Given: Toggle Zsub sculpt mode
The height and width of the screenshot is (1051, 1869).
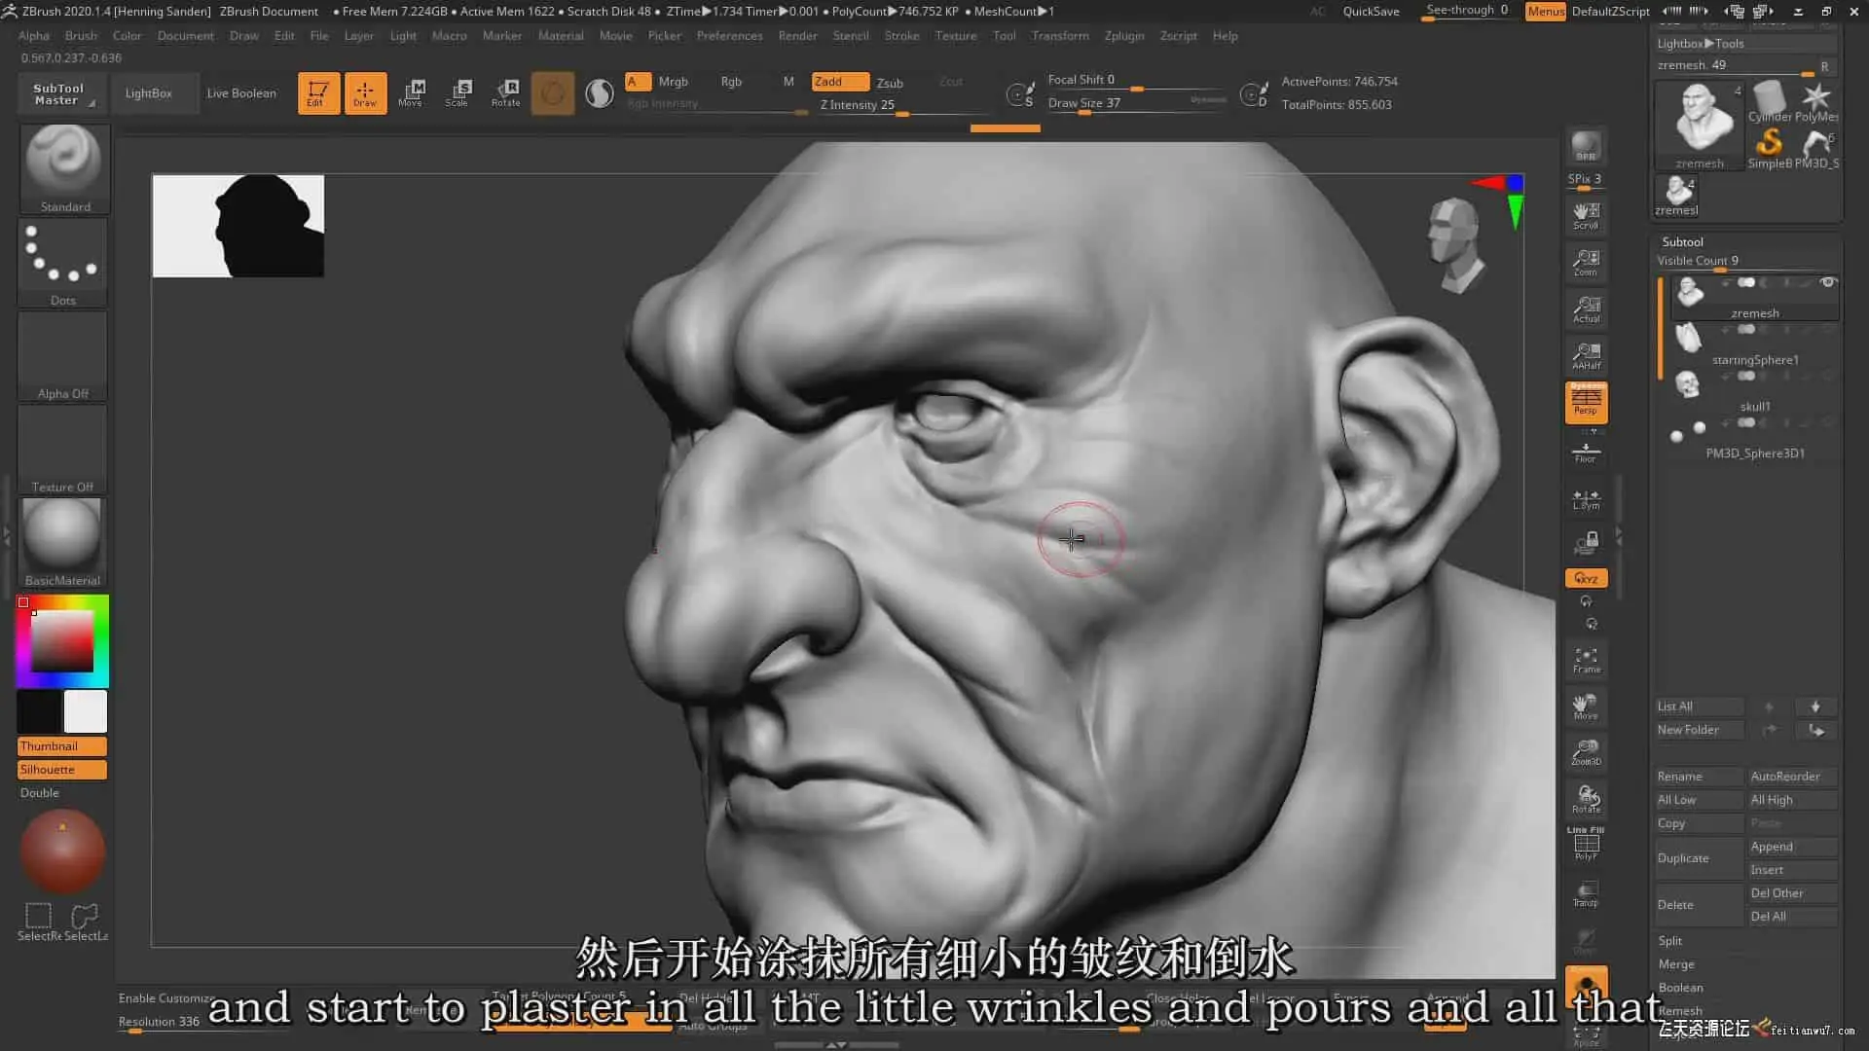Looking at the screenshot, I should click(890, 83).
